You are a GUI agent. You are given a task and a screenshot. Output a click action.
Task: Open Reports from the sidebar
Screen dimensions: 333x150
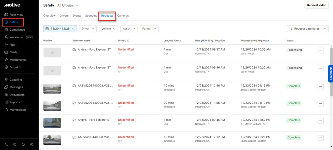pos(14,102)
